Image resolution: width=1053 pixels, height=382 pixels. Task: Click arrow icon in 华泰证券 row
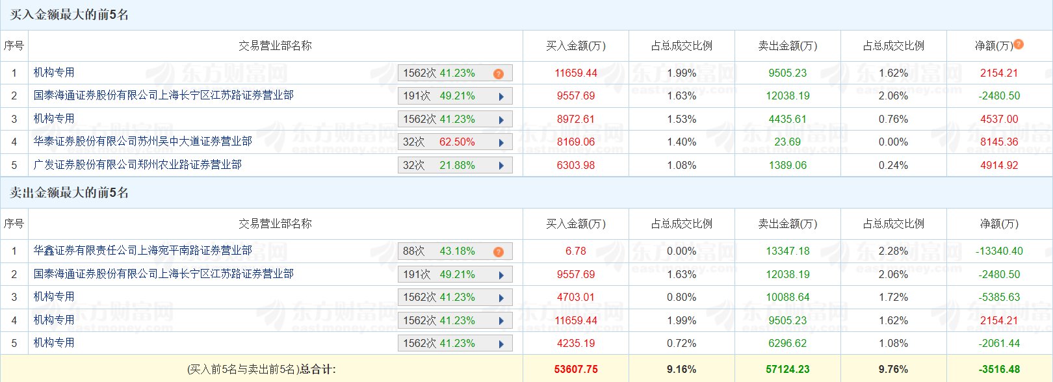tap(501, 142)
